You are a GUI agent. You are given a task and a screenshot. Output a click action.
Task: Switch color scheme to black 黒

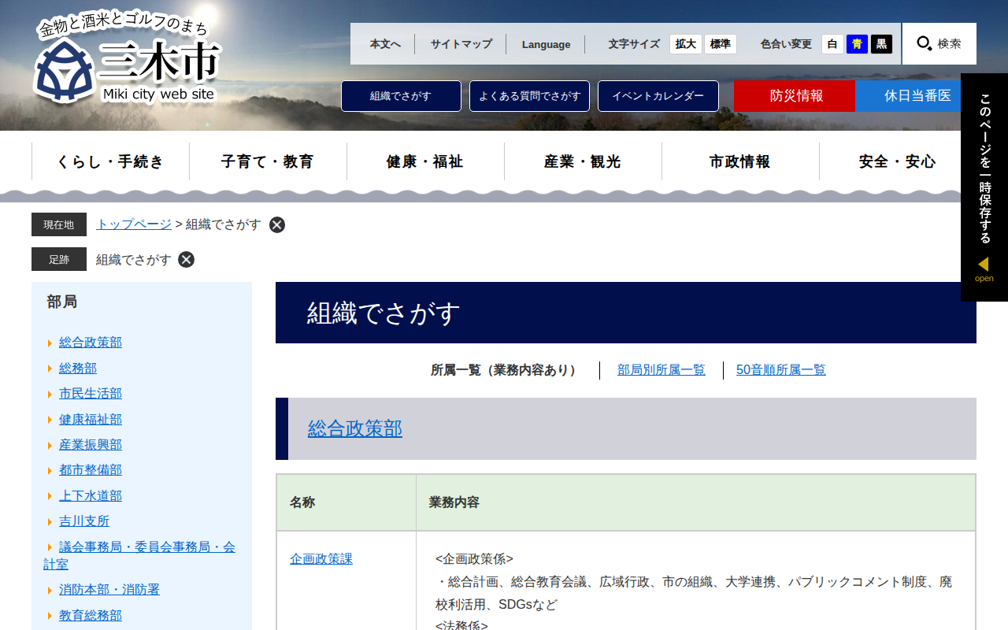(881, 44)
